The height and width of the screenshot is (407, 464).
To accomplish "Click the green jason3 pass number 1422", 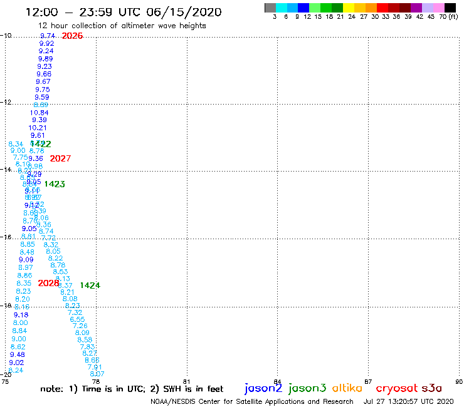I will click(x=41, y=144).
